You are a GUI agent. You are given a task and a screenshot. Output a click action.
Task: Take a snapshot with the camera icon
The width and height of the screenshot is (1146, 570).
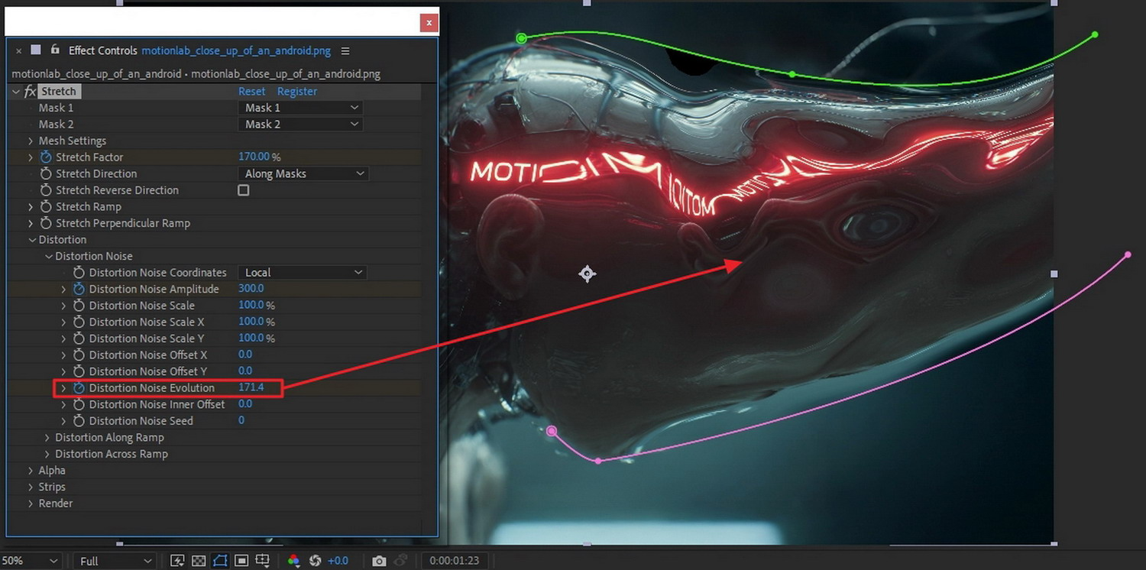click(x=379, y=561)
